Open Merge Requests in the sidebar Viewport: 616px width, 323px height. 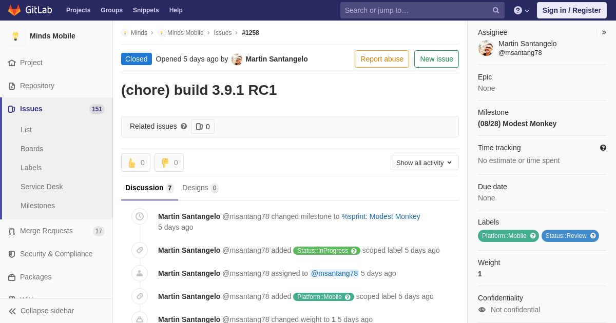(46, 231)
